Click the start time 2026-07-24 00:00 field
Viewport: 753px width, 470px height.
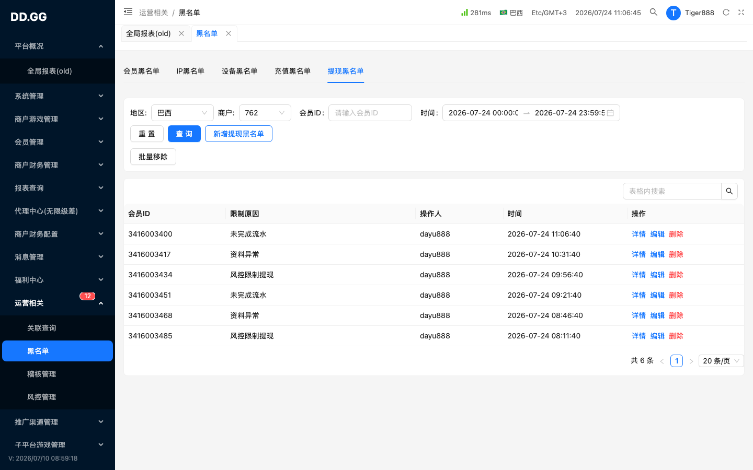pyautogui.click(x=484, y=113)
